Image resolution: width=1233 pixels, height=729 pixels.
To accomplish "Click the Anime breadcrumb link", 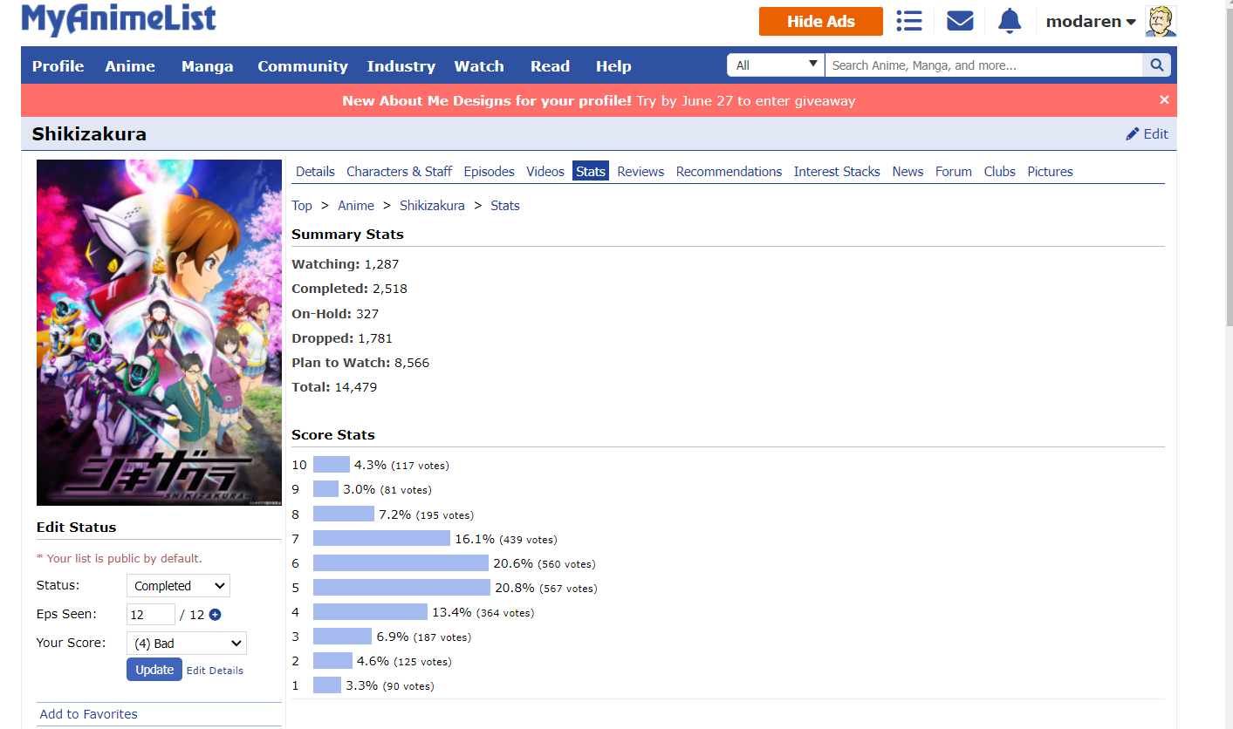I will 356,206.
